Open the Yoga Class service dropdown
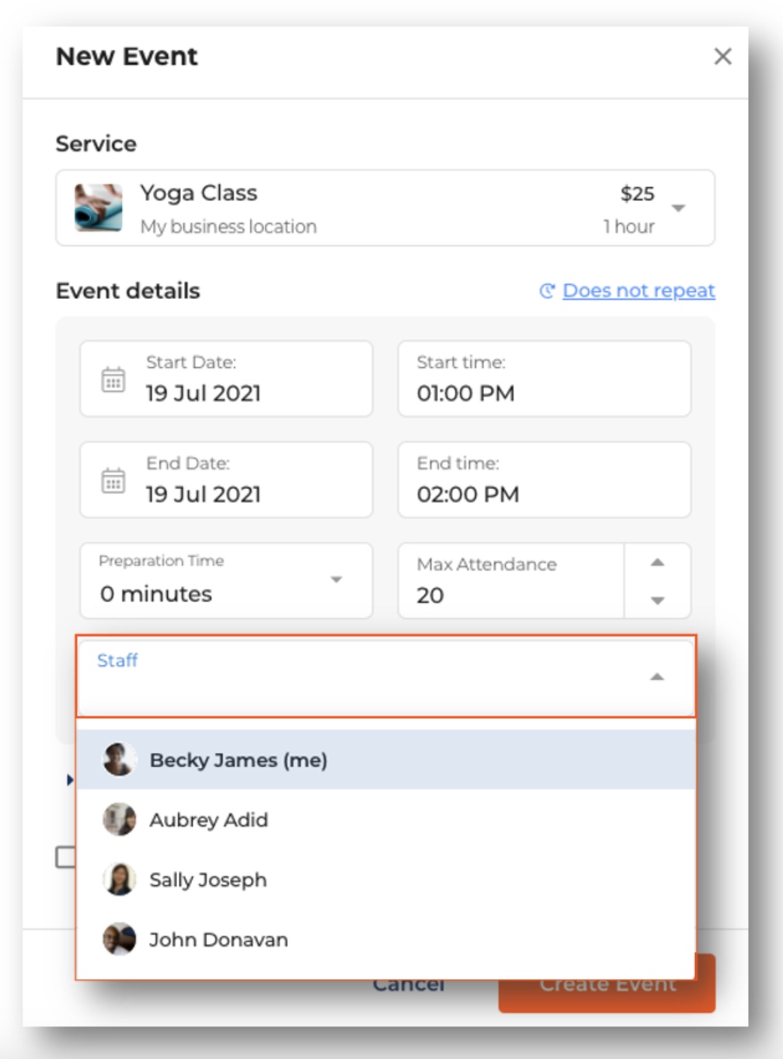Image resolution: width=783 pixels, height=1059 pixels. click(678, 208)
